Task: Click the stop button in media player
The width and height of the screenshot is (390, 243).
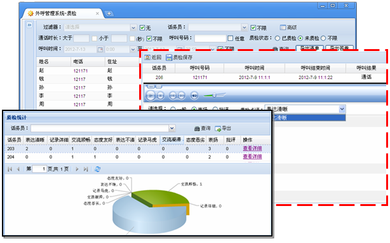Action: pyautogui.click(x=161, y=96)
